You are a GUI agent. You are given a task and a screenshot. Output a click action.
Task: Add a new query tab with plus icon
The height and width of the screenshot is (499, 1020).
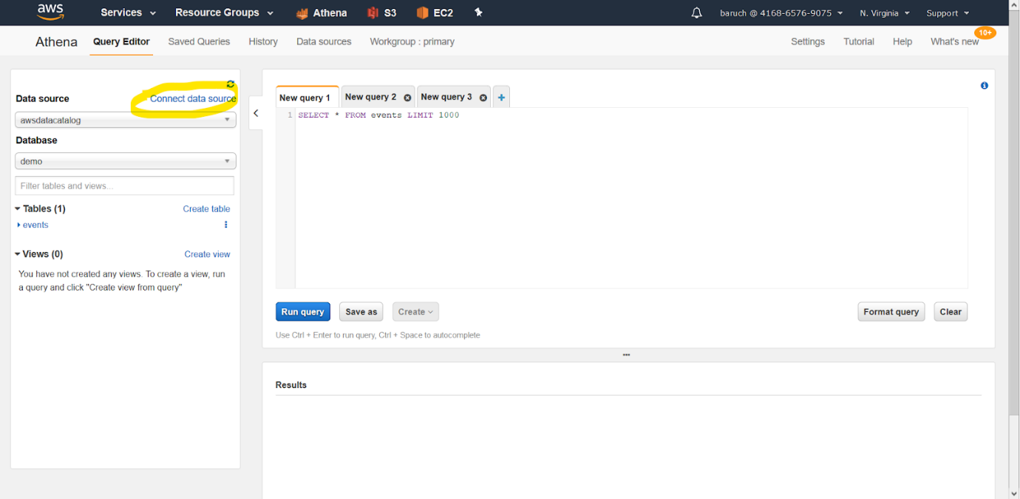(501, 97)
